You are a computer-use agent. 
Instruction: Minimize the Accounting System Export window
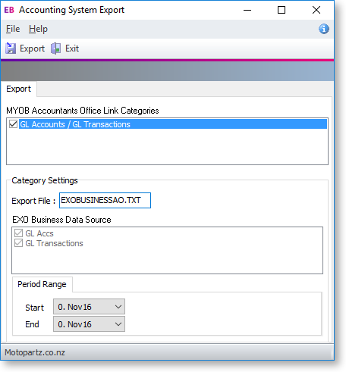[247, 10]
